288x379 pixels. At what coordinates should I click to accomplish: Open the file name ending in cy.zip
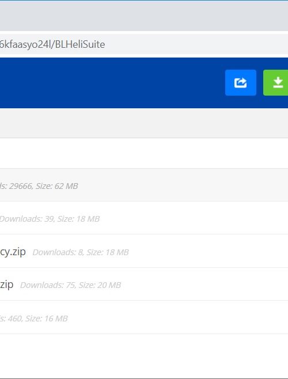(x=13, y=252)
